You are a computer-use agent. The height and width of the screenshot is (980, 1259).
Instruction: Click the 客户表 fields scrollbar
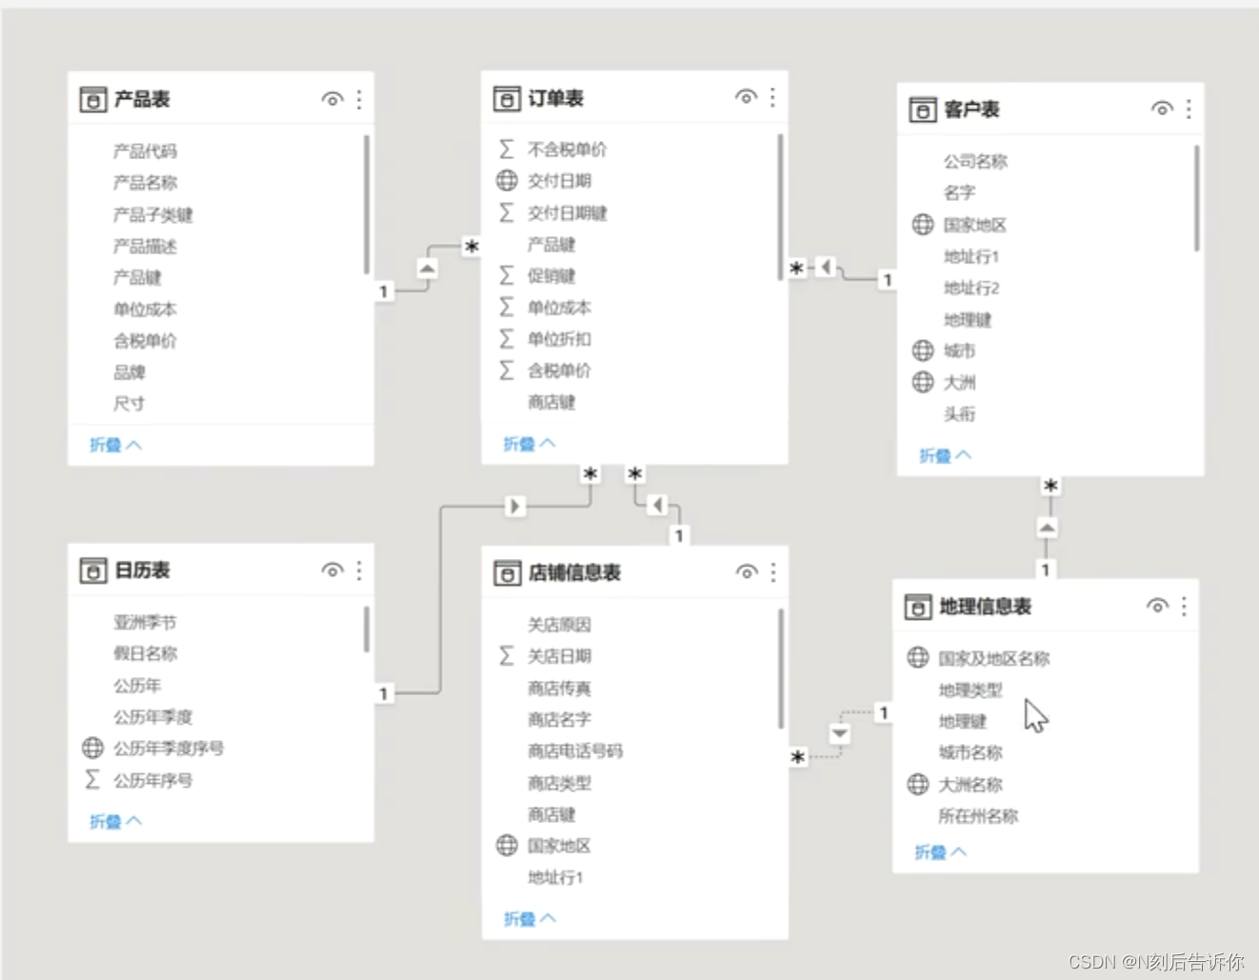tap(1197, 198)
